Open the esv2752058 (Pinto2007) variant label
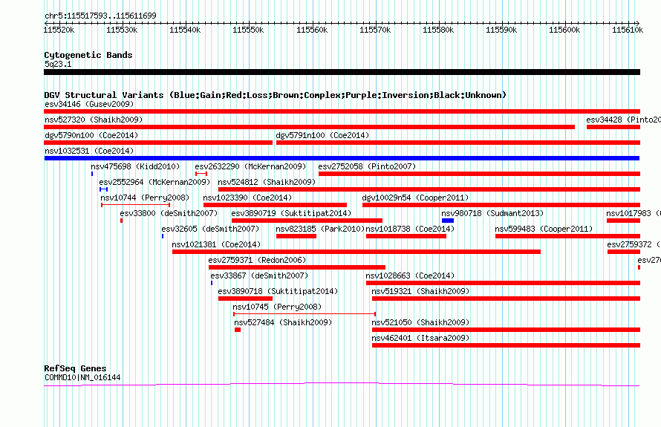 (367, 166)
